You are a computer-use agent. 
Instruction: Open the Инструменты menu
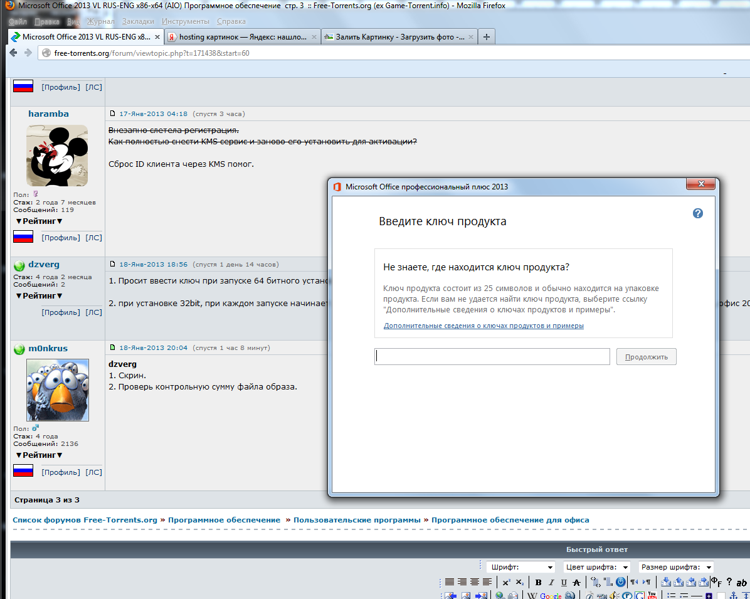click(185, 21)
